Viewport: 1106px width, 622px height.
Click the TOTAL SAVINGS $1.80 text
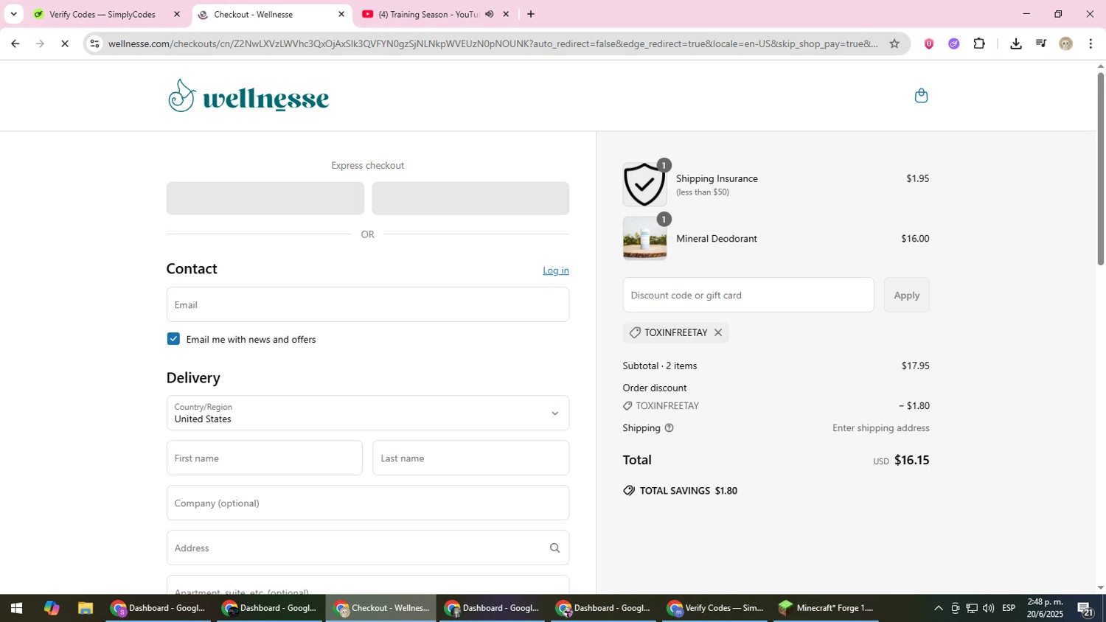click(689, 491)
